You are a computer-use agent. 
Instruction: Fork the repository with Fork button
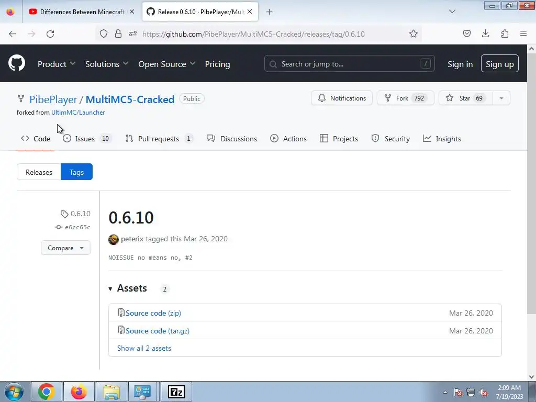[406, 98]
